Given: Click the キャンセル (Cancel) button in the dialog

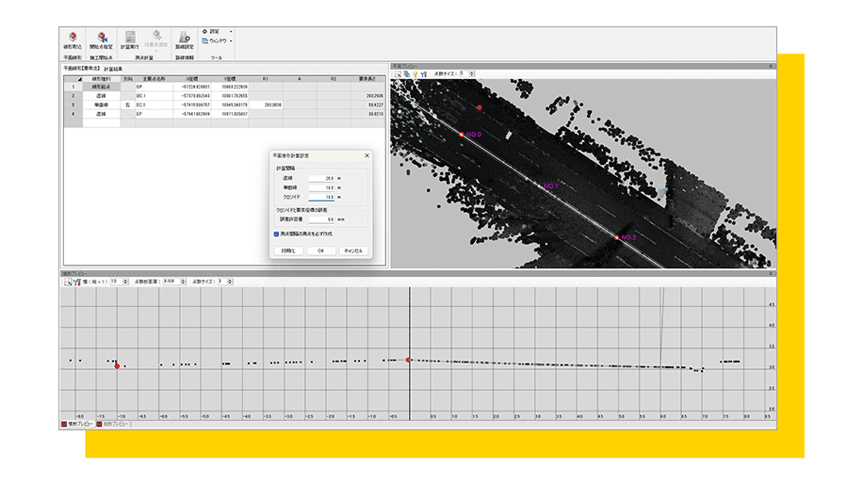Looking at the screenshot, I should 353,251.
